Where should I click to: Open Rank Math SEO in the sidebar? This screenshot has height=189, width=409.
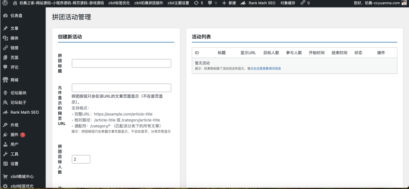[x=24, y=112]
